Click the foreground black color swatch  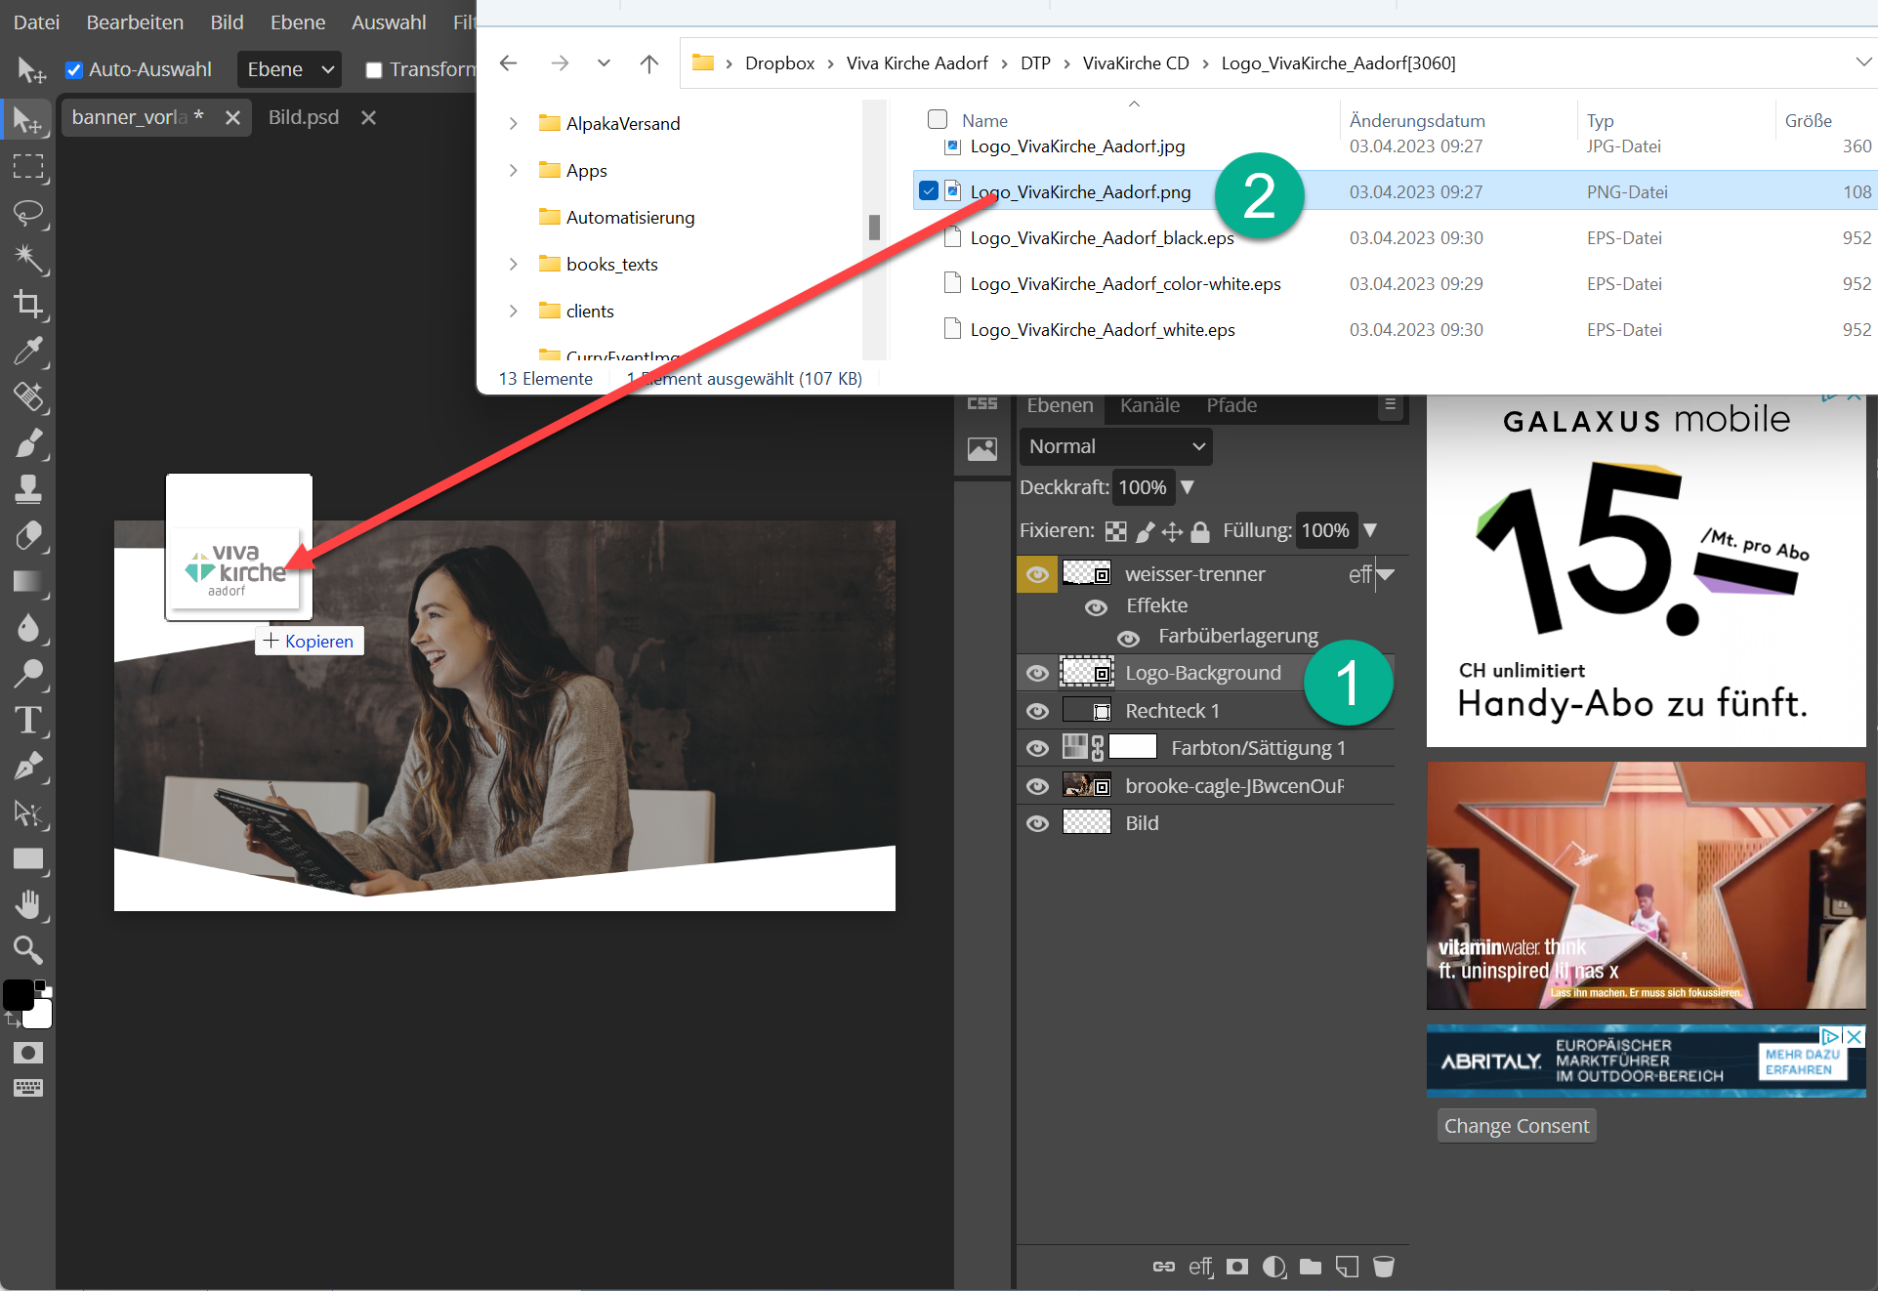(x=19, y=994)
